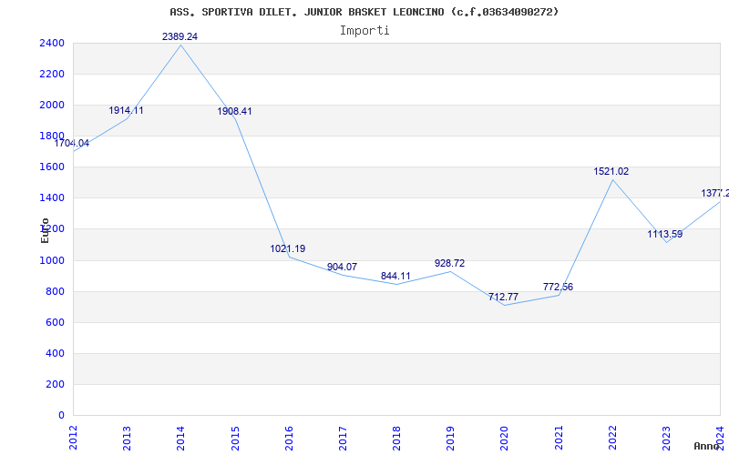Click the Euro axis title
Screen dimensions: 729x455
(x=45, y=230)
